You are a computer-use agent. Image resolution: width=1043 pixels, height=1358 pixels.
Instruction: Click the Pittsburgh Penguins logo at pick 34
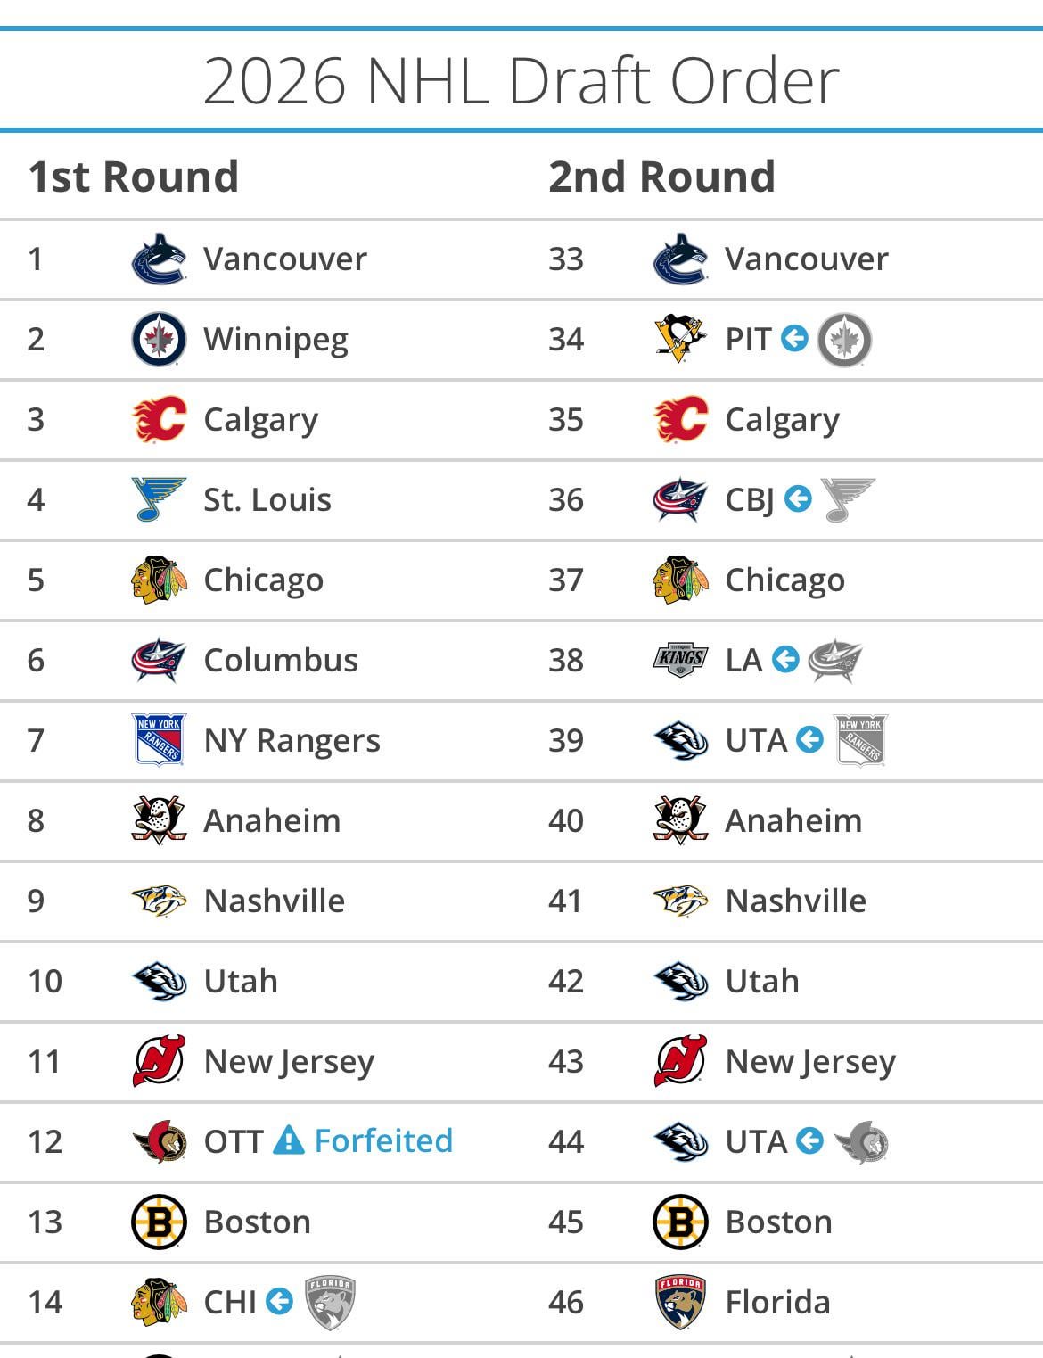click(680, 340)
